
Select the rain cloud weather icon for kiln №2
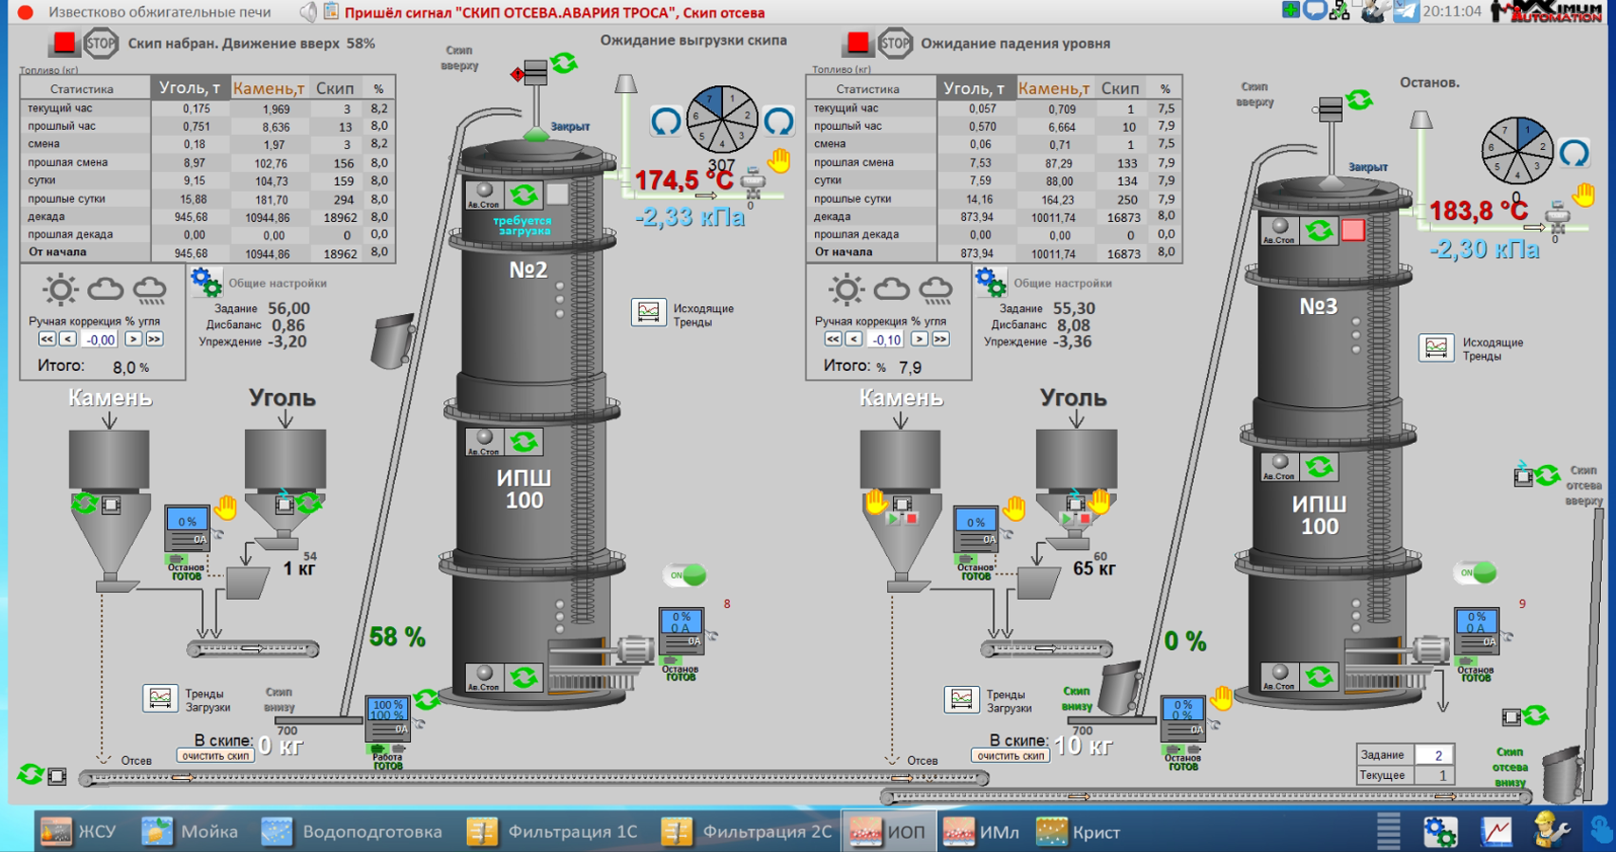tap(150, 290)
